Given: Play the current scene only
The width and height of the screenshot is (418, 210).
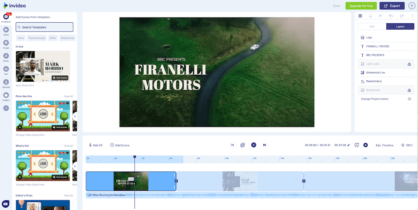Looking at the screenshot, I should click(243, 145).
